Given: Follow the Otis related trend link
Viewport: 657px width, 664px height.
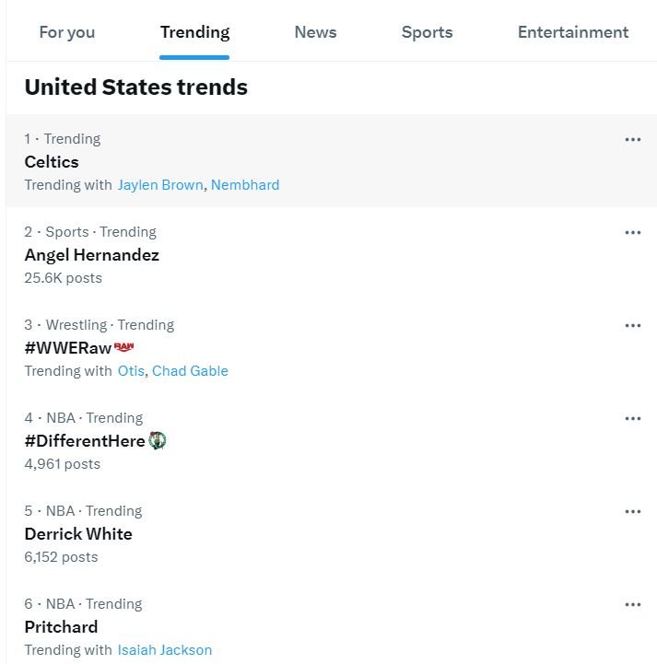Looking at the screenshot, I should coord(131,371).
